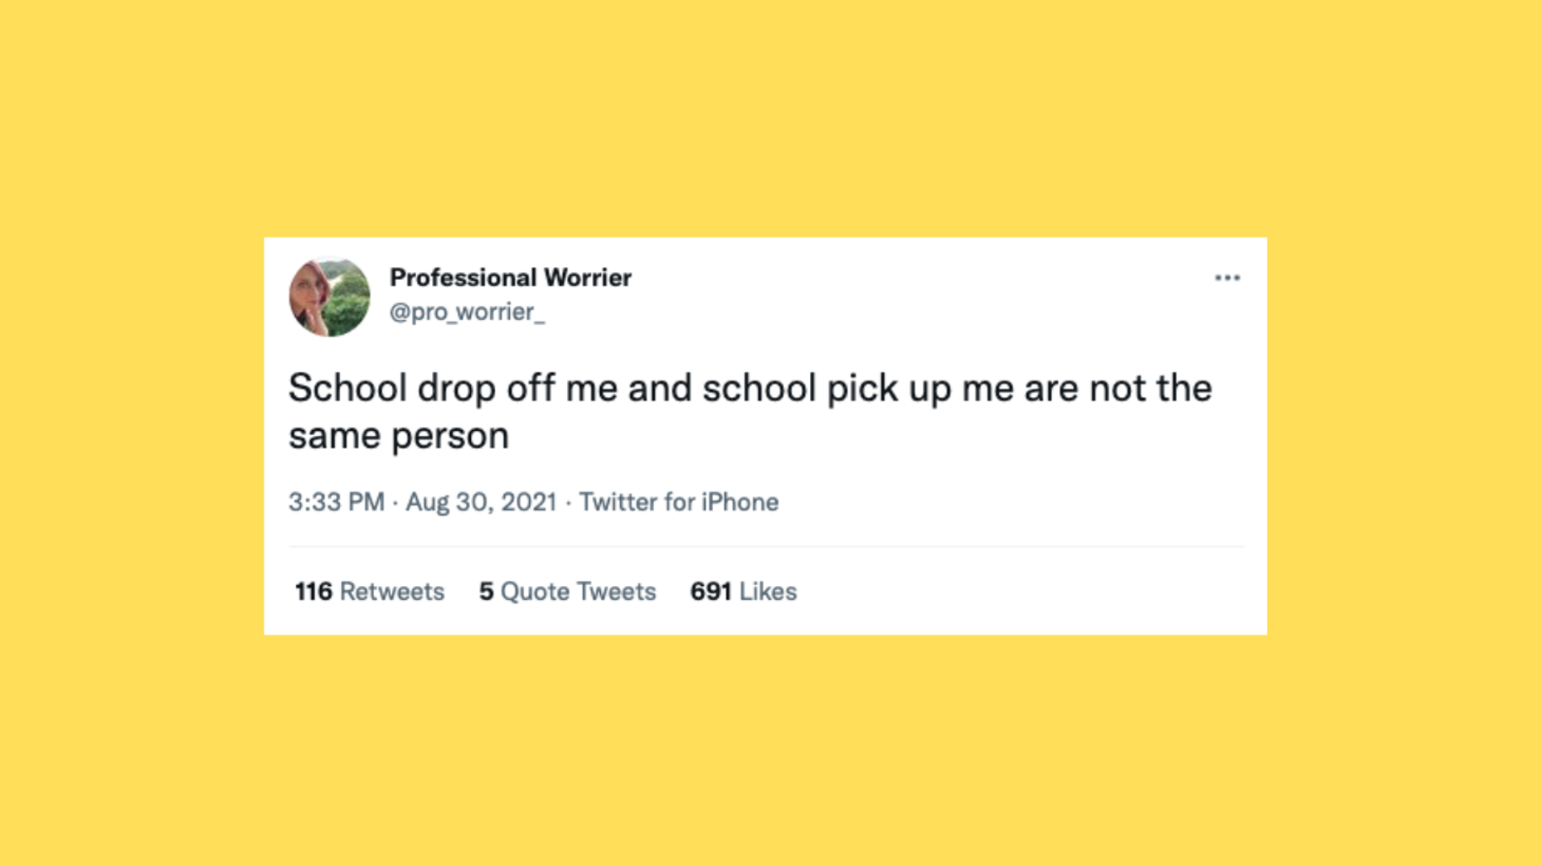This screenshot has width=1542, height=866.
Task: Click the number 5 before Quote Tweets
Action: pyautogui.click(x=486, y=591)
